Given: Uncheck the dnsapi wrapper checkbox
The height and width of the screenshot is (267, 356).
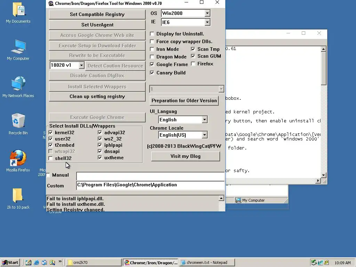Looking at the screenshot, I should tap(100, 151).
